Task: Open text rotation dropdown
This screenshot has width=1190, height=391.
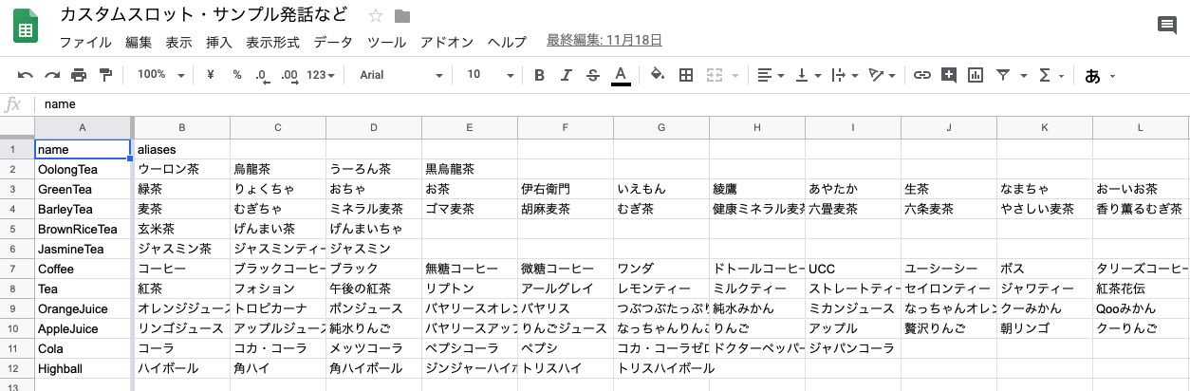Action: tap(882, 75)
